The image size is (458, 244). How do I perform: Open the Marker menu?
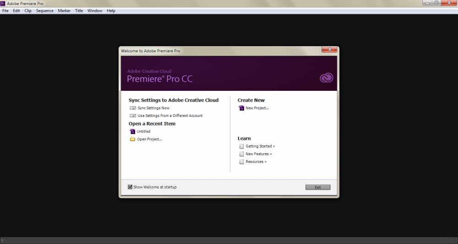pos(64,11)
